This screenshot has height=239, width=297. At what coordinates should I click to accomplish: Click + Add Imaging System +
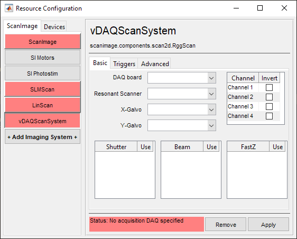tap(43, 137)
